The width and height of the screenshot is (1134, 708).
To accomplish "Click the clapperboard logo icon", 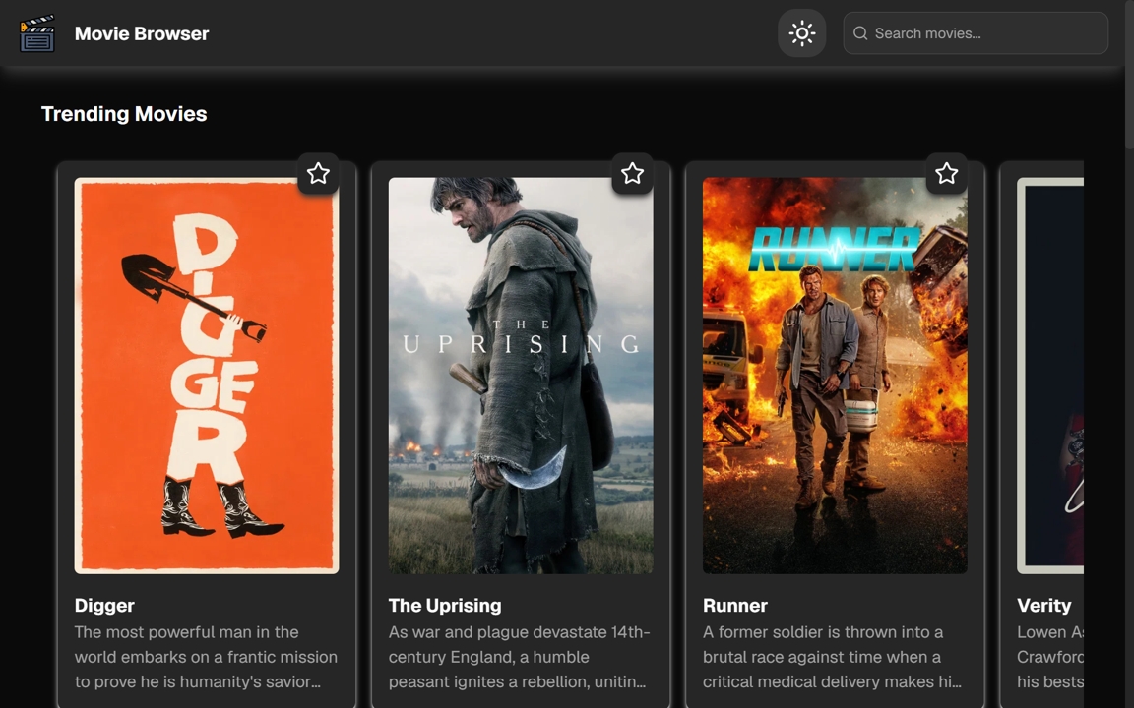I will pos(37,33).
